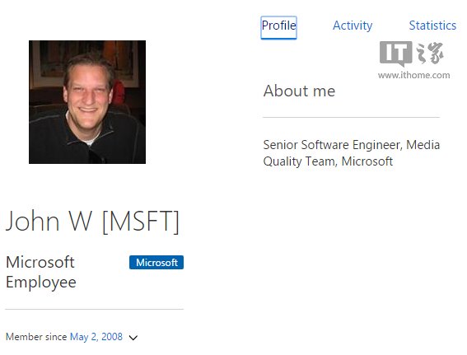This screenshot has width=467, height=355.
Task: Click the About me heading
Action: click(x=299, y=91)
